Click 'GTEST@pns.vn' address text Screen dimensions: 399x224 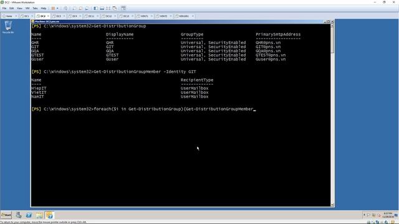271,55
